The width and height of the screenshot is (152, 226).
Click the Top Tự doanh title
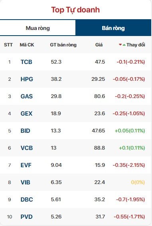click(75, 10)
